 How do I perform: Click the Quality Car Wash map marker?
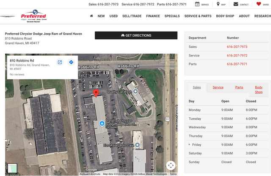[x=135, y=91]
